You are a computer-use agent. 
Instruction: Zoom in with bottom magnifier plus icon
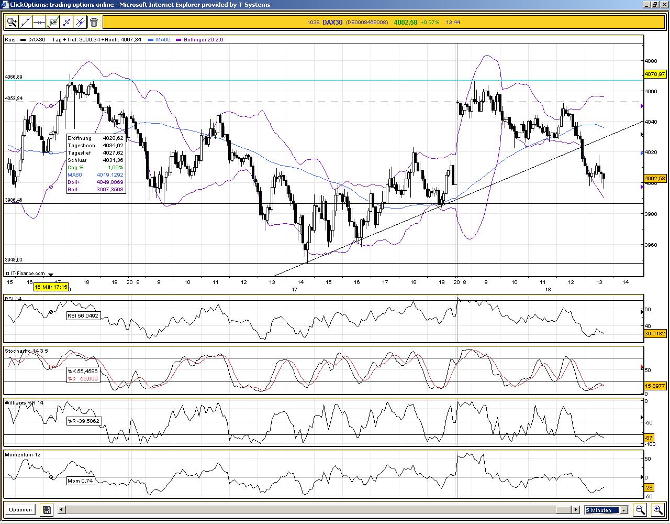(x=657, y=509)
